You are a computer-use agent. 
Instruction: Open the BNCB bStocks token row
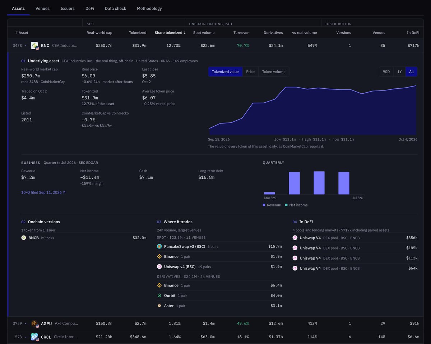[x=84, y=238]
